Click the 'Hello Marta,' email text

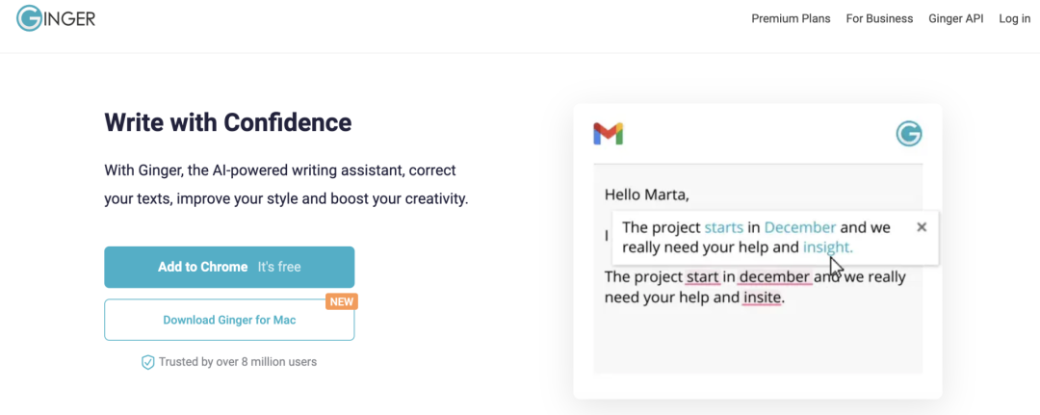pos(647,195)
